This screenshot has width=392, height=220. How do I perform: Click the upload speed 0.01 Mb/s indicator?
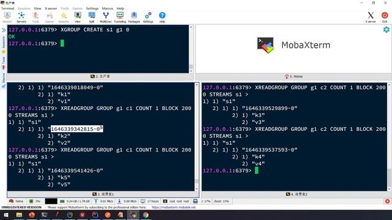click(104, 201)
